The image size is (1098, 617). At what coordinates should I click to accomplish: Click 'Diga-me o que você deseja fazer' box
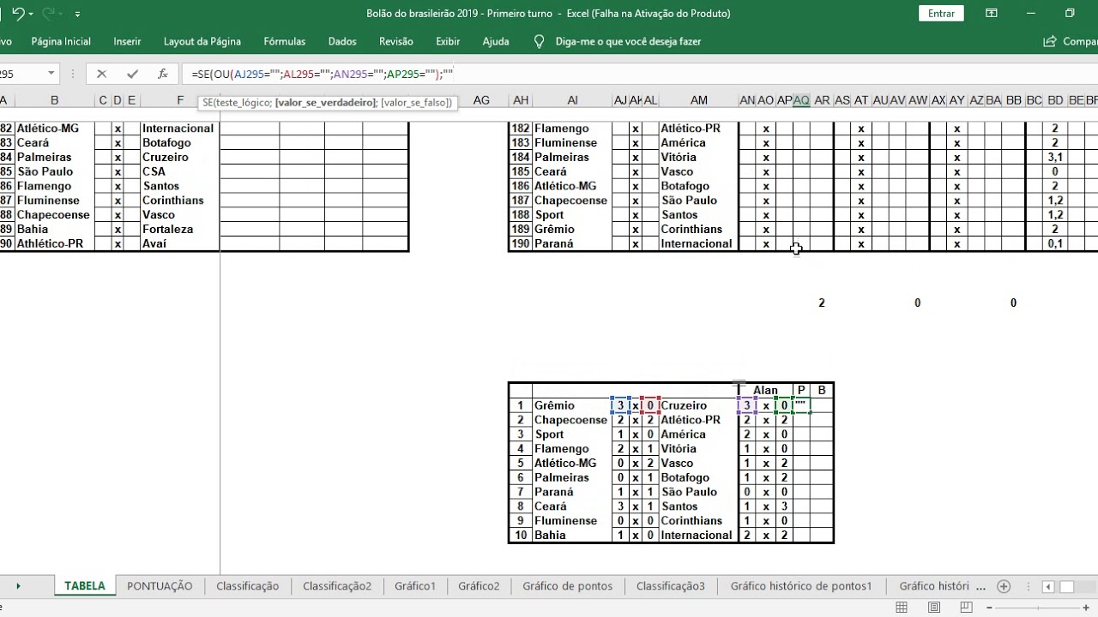coord(628,41)
